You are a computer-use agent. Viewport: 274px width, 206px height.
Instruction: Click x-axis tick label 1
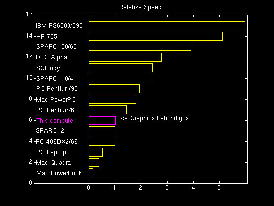coord(114,188)
